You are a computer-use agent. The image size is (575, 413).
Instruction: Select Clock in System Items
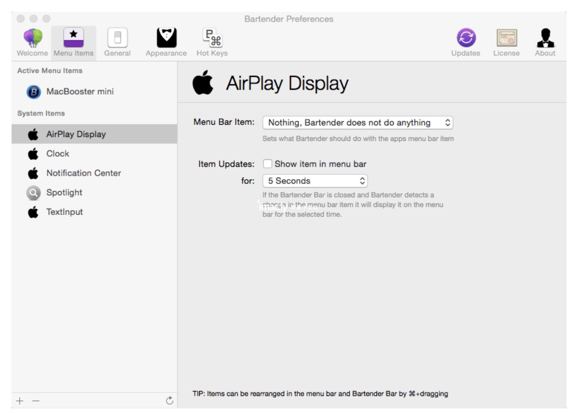(x=94, y=154)
